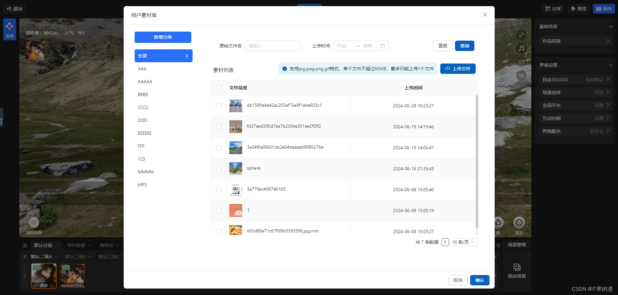
Task: Click the 退出 exit button at top left
Action: pyautogui.click(x=14, y=9)
